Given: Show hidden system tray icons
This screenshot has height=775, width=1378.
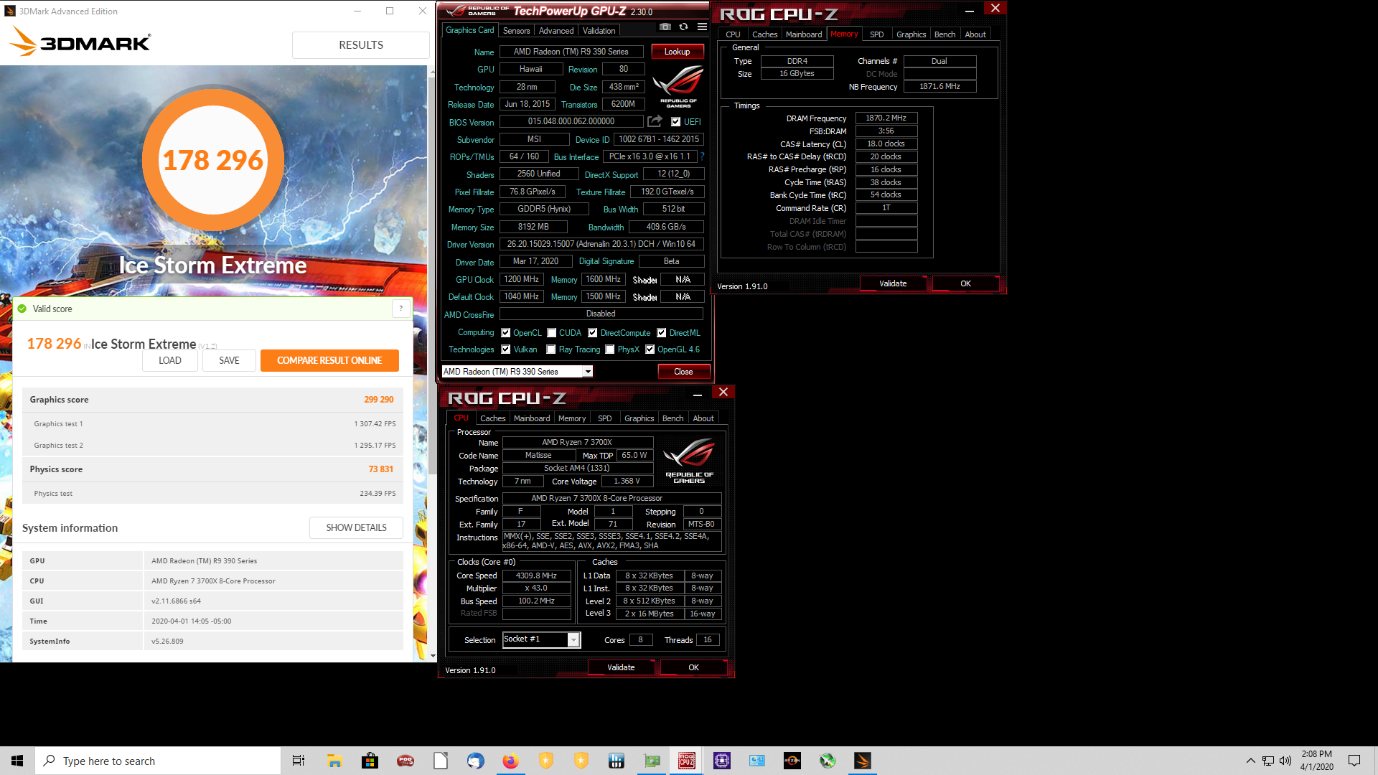Looking at the screenshot, I should coord(1250,761).
